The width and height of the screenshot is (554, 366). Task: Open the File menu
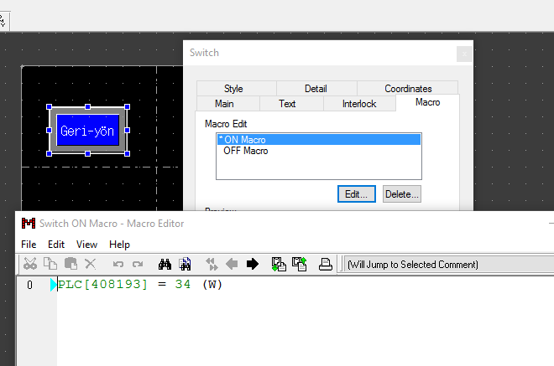click(29, 245)
